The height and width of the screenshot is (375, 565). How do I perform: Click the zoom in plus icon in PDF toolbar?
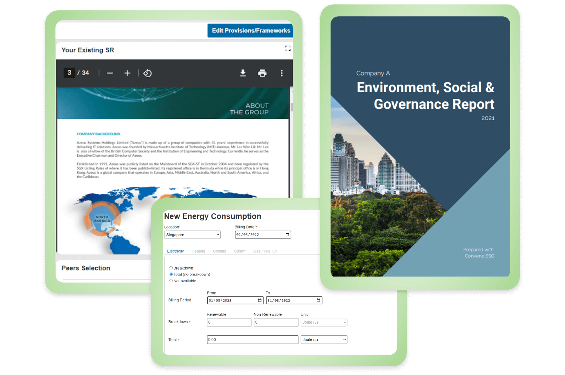(x=127, y=73)
